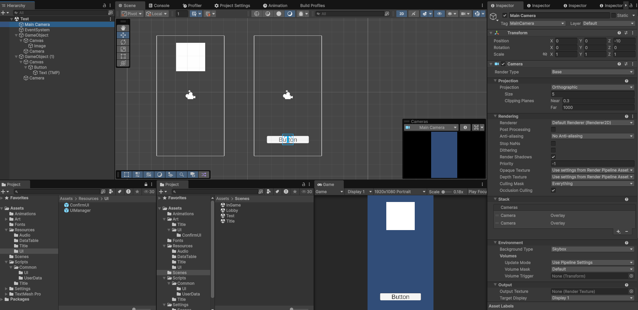638x310 pixels.
Task: Enable Stop NaNs checkbox
Action: [553, 143]
